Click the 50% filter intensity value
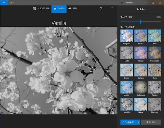The image size is (164, 128). click(159, 17)
